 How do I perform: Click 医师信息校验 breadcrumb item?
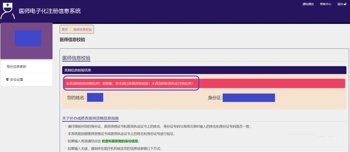(x=83, y=29)
